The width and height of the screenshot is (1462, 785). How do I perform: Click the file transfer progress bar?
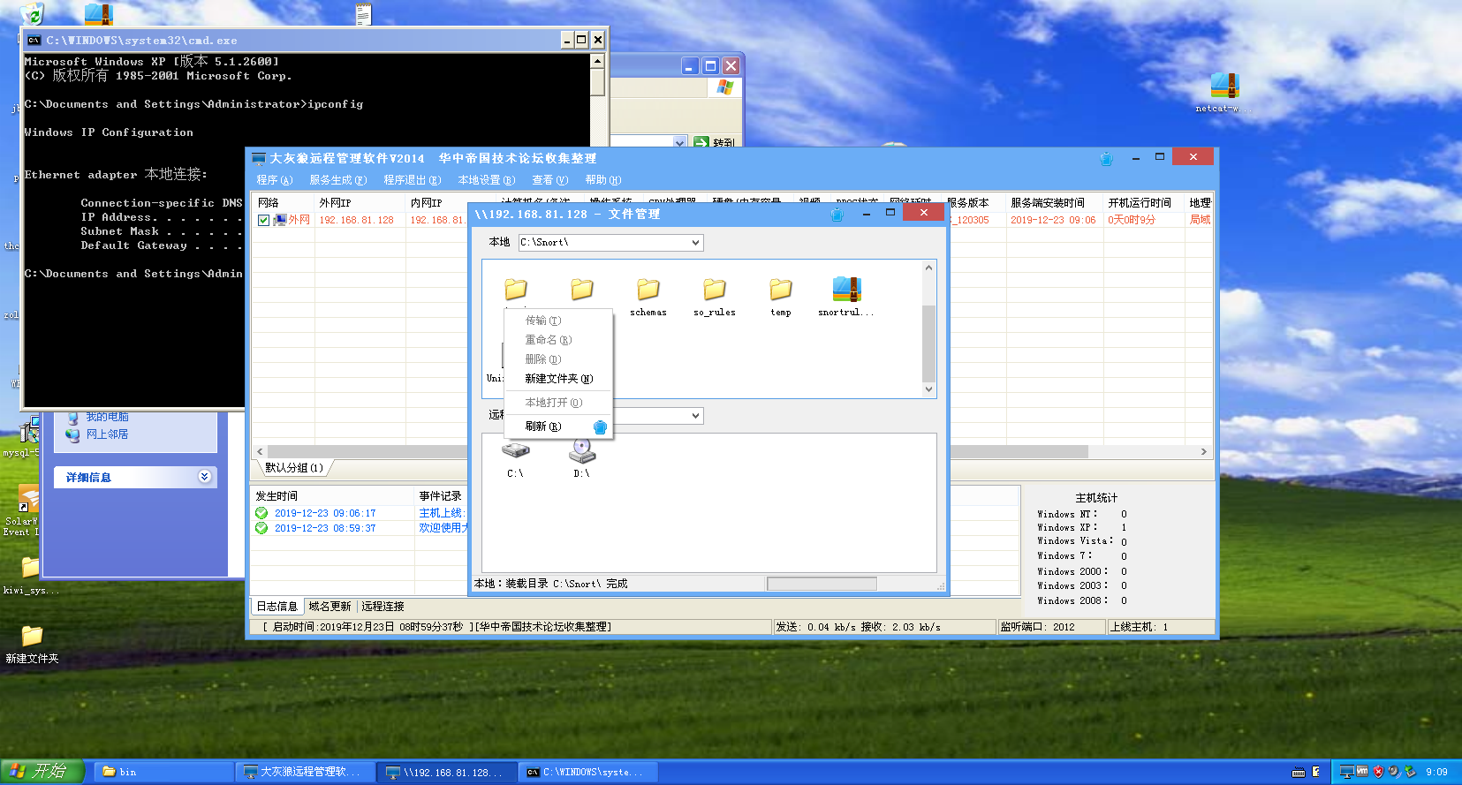[x=822, y=584]
